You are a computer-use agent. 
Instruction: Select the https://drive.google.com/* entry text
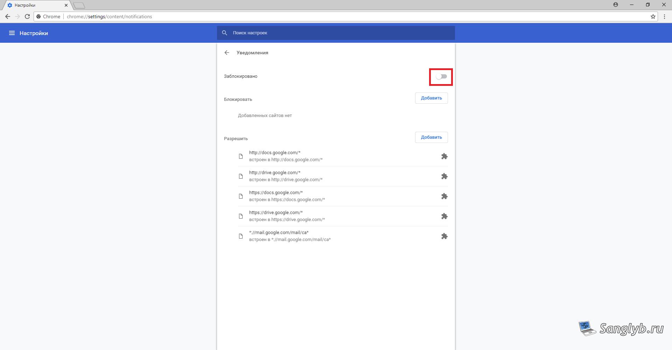click(x=276, y=213)
